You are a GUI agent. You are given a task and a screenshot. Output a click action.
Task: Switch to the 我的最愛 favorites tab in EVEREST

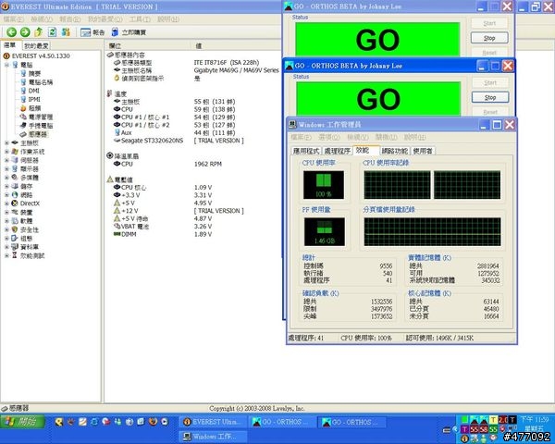pos(36,45)
